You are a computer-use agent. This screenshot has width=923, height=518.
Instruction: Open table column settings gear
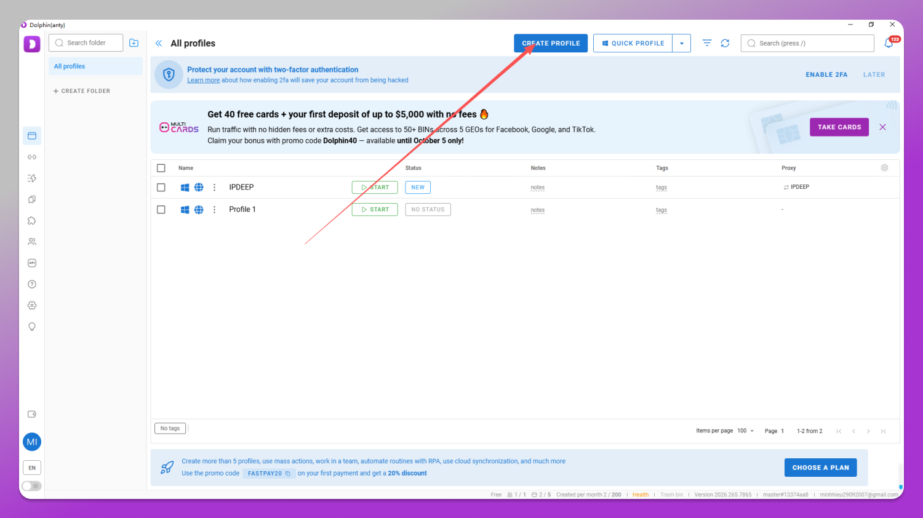884,168
